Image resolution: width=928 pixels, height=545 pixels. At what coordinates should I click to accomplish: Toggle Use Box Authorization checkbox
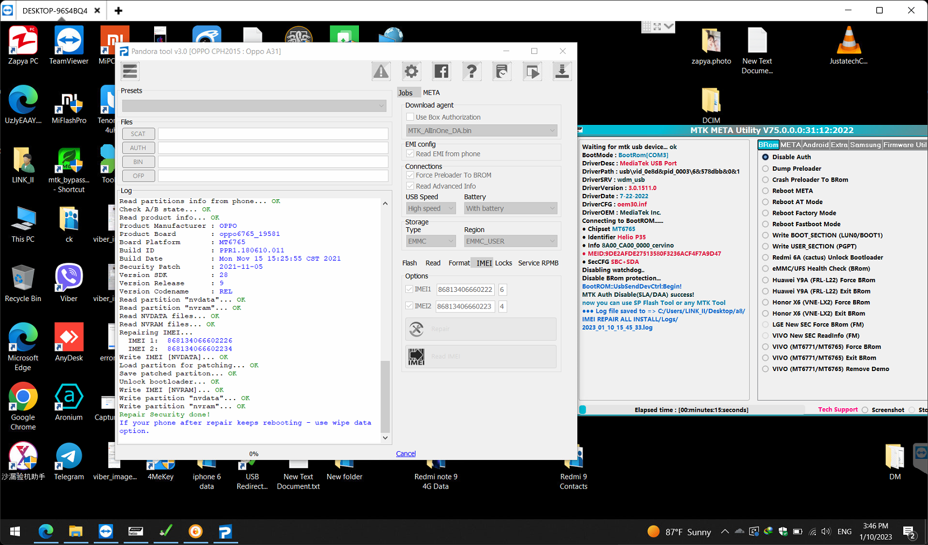(x=410, y=117)
